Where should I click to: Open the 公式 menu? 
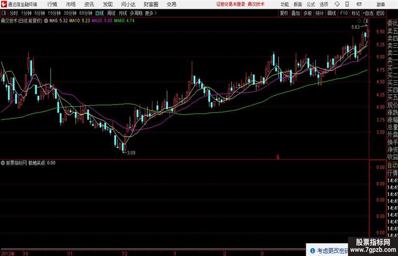point(311,4)
